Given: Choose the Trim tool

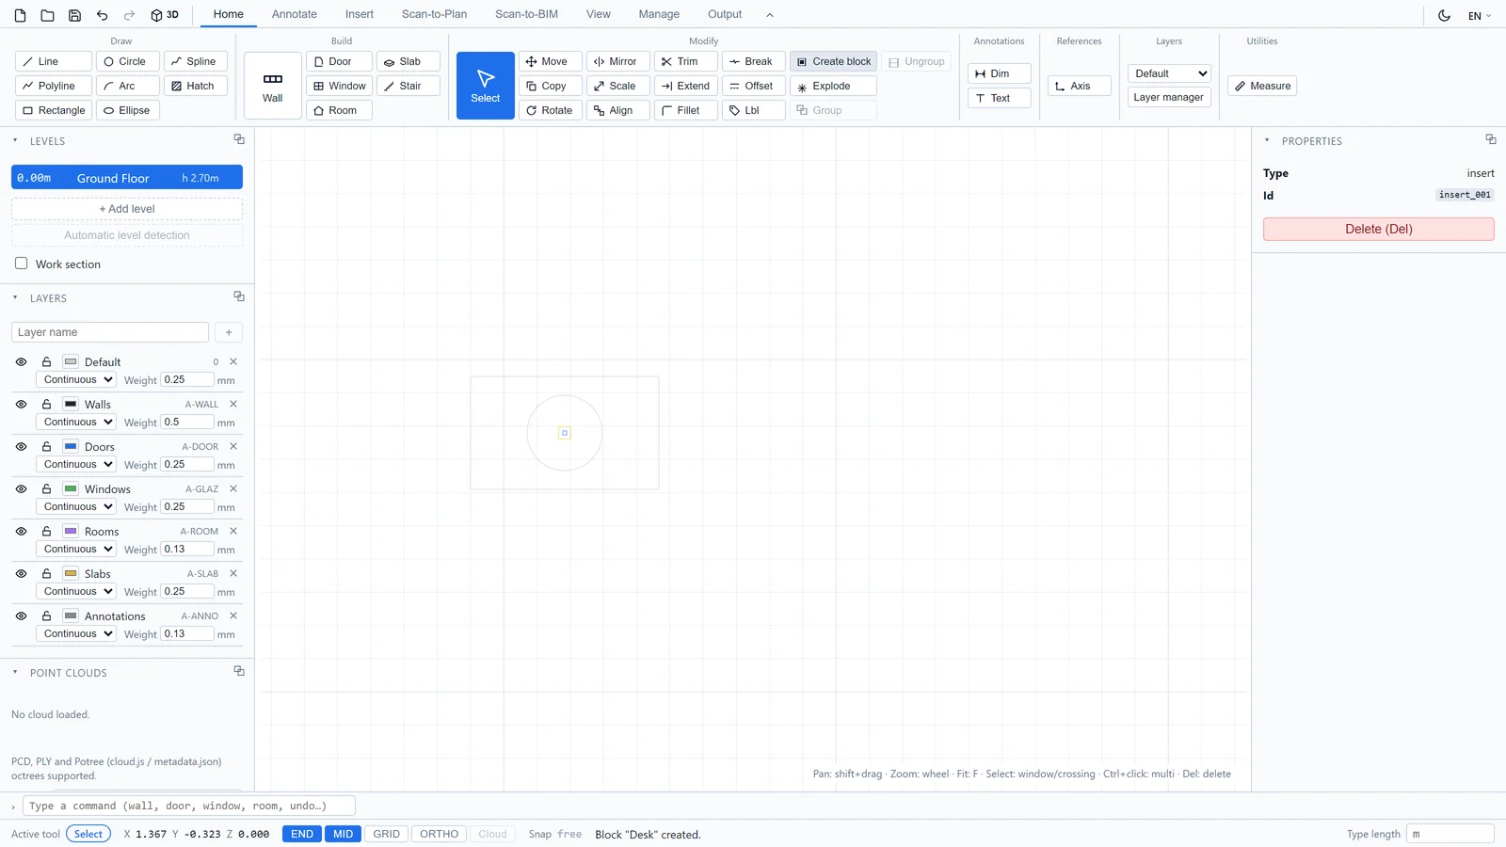Looking at the screenshot, I should (686, 61).
